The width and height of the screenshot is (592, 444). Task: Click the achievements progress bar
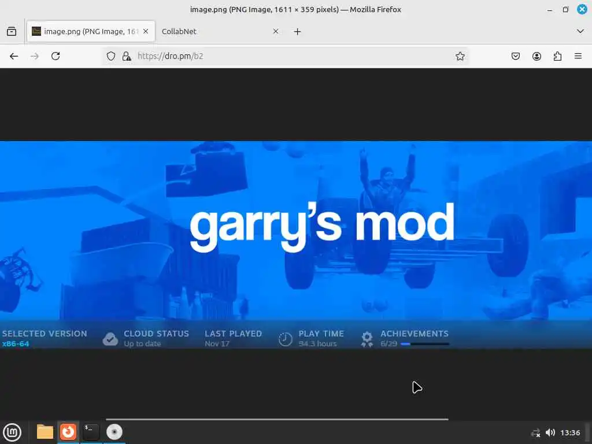pyautogui.click(x=425, y=344)
